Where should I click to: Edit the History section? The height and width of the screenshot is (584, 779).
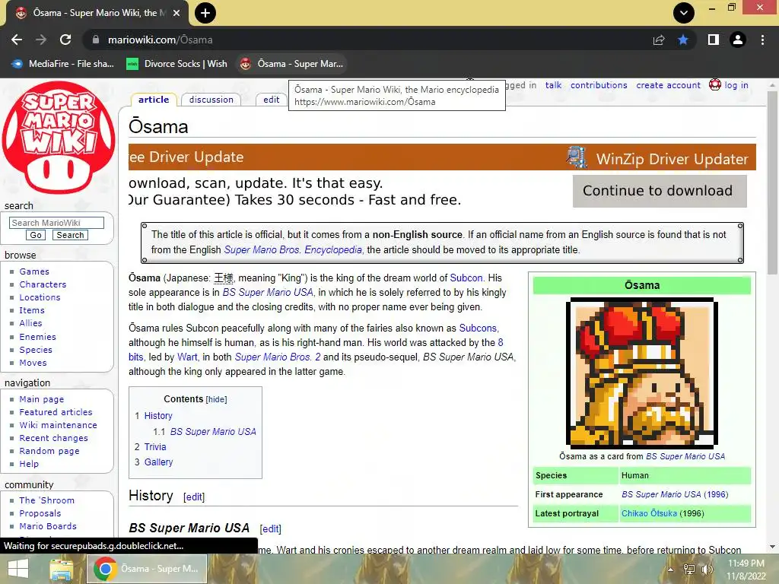(194, 497)
